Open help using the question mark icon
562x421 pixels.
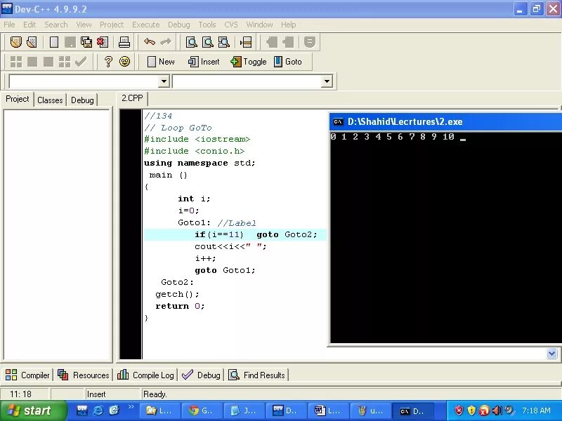(107, 61)
